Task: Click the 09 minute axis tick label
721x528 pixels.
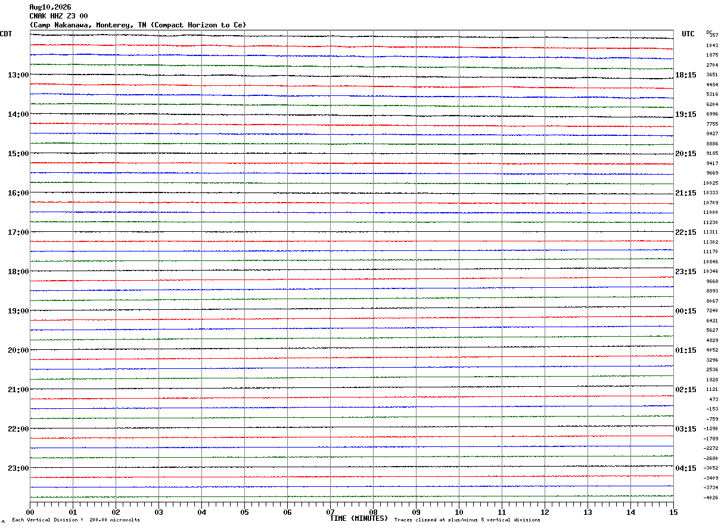Action: pos(416,512)
